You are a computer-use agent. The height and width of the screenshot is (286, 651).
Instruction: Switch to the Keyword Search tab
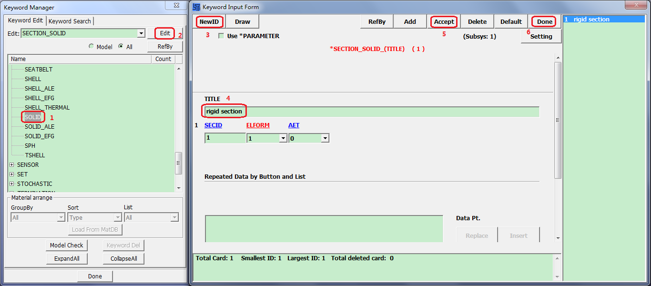coord(70,21)
